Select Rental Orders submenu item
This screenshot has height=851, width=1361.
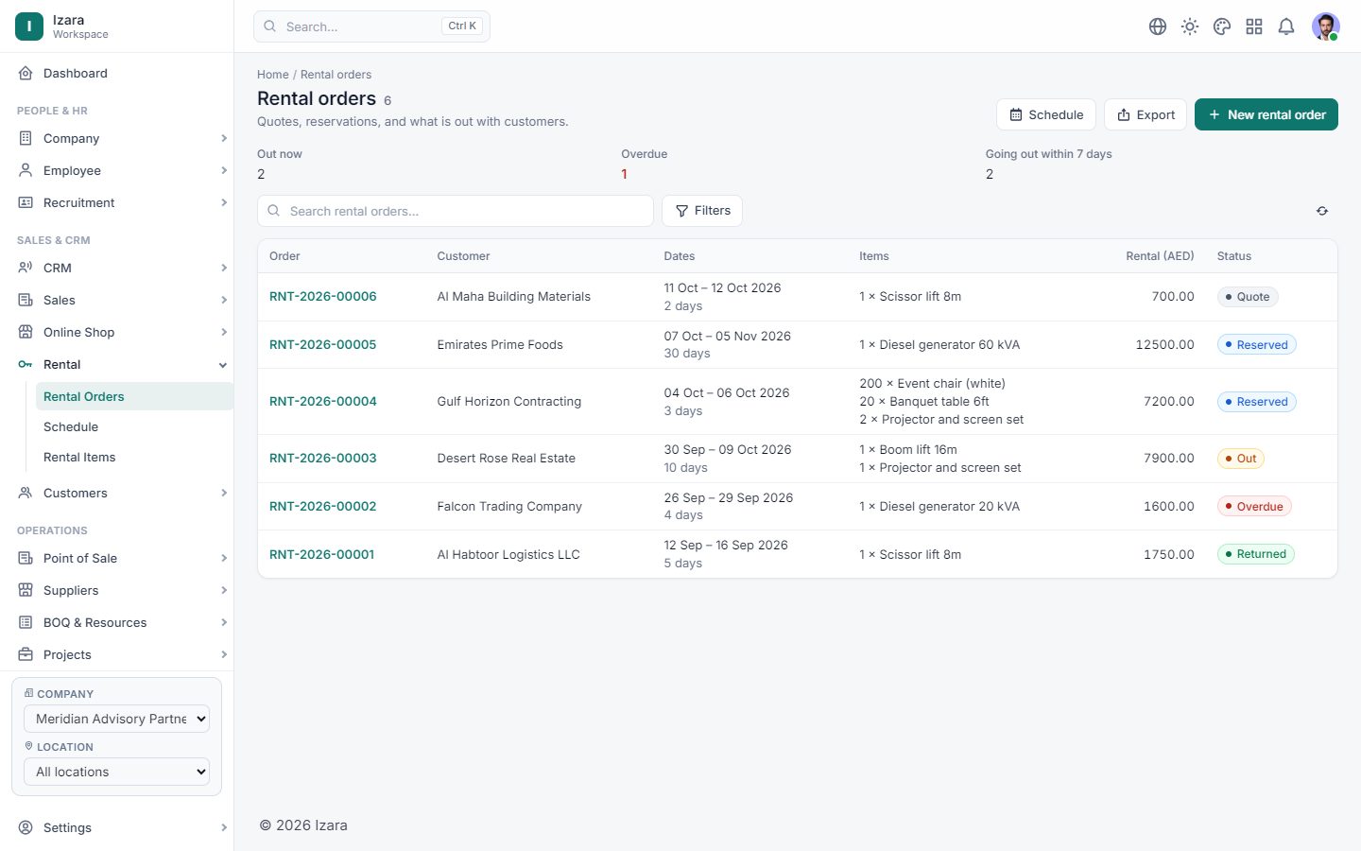[x=134, y=396]
